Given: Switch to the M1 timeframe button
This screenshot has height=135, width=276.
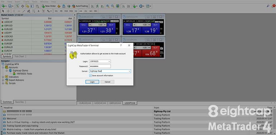Looking at the screenshot, I should coord(56,11).
